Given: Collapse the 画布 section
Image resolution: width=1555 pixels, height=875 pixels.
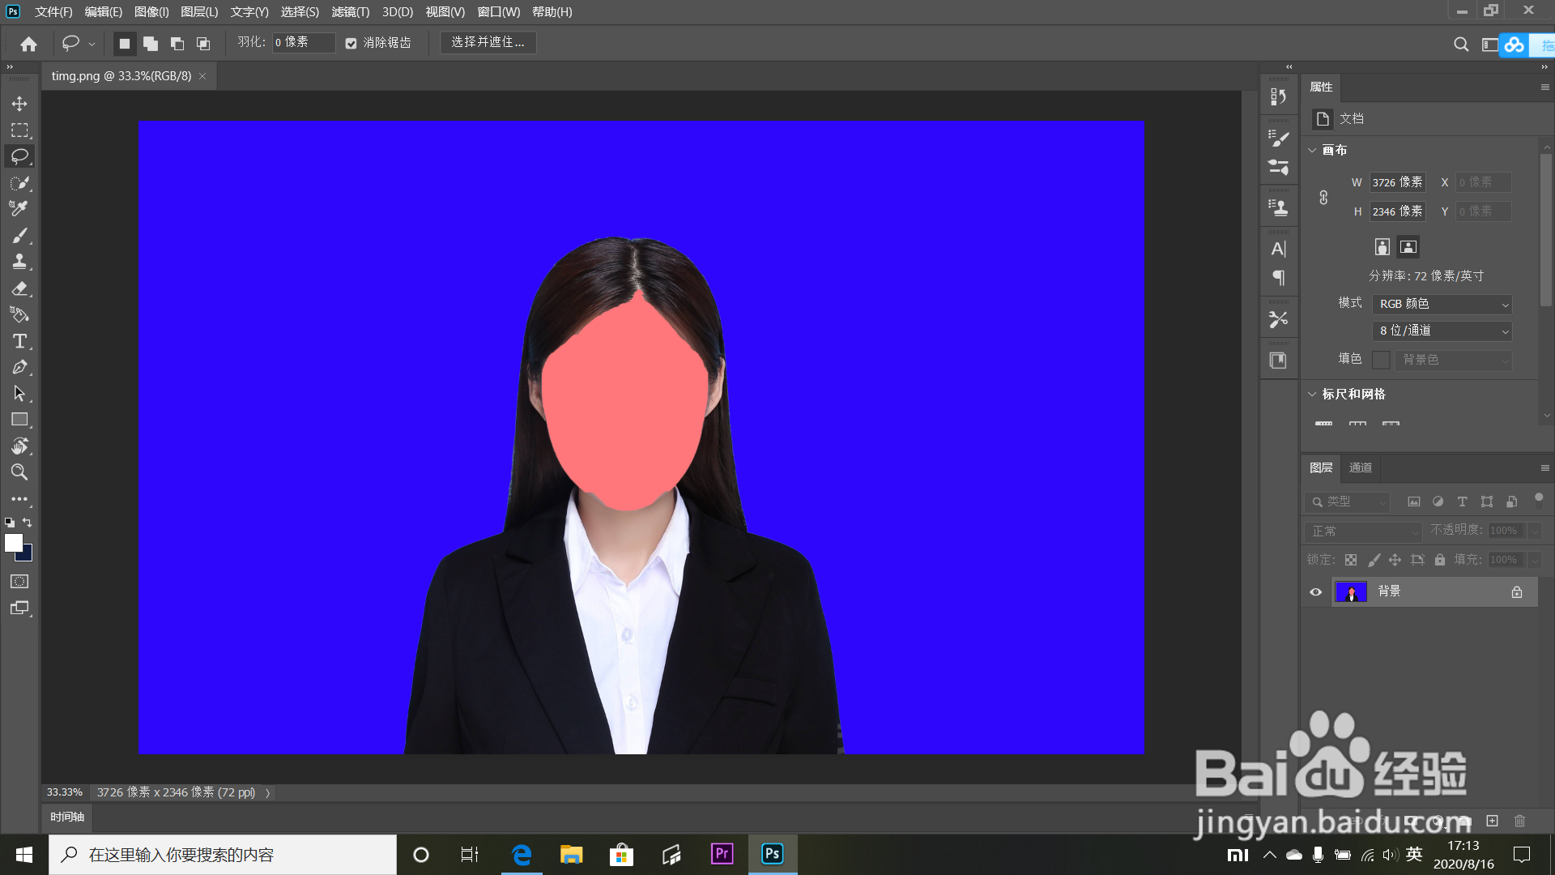Looking at the screenshot, I should click(x=1312, y=150).
